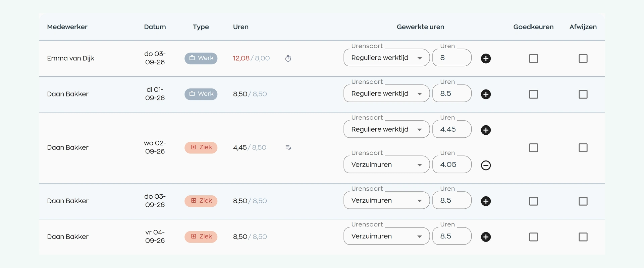The height and width of the screenshot is (268, 644).
Task: Open the Verzuimuren dropdown beside the 4.05 hours field
Action: [x=387, y=164]
